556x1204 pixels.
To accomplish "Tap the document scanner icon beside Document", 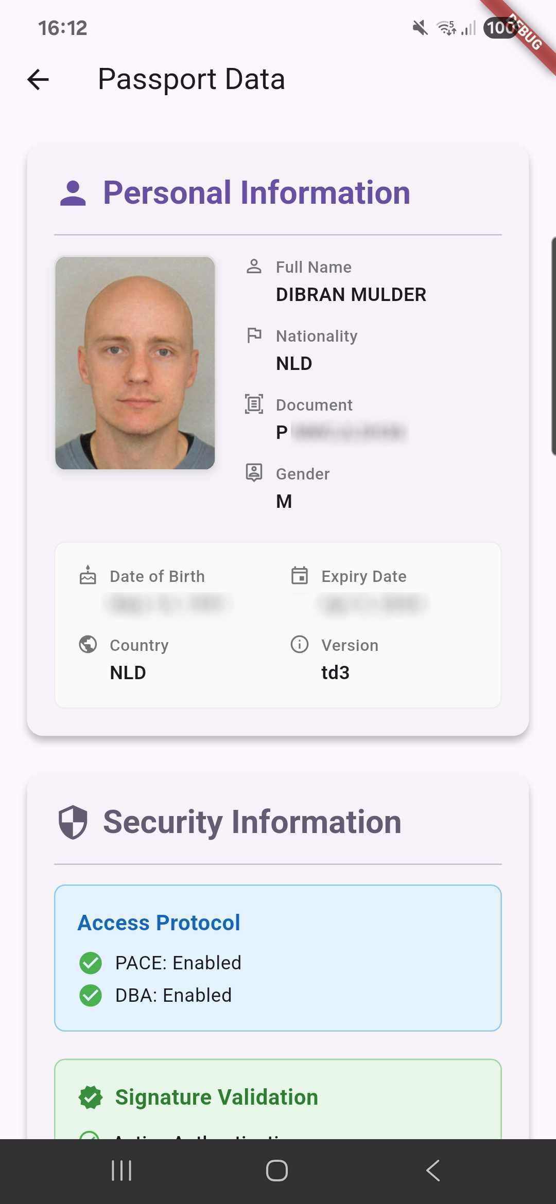I will tap(254, 404).
